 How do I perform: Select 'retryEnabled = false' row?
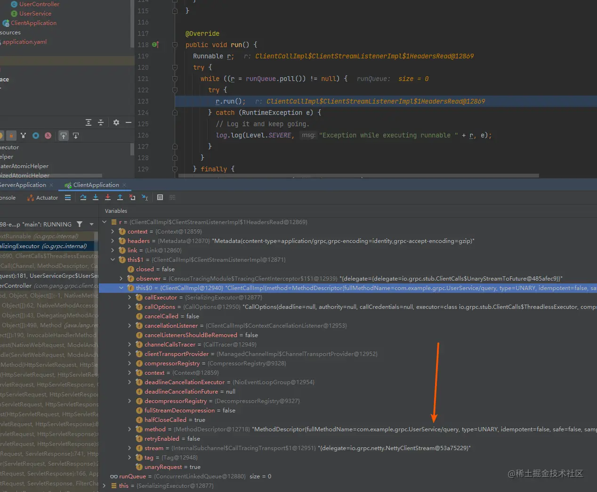tap(347, 439)
